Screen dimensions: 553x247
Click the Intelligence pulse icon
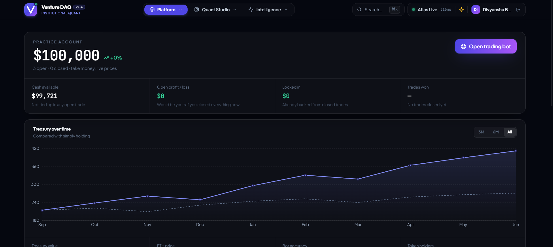(251, 9)
